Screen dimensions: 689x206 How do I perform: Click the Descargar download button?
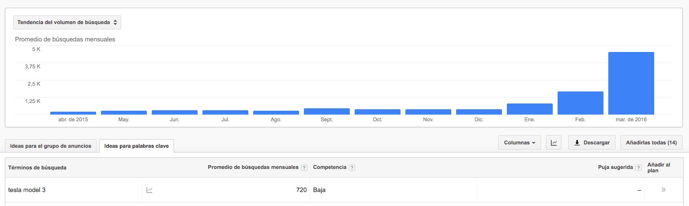tap(592, 142)
